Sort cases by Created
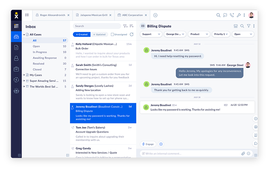Viewport: 269px width, 170px height. tap(81, 34)
